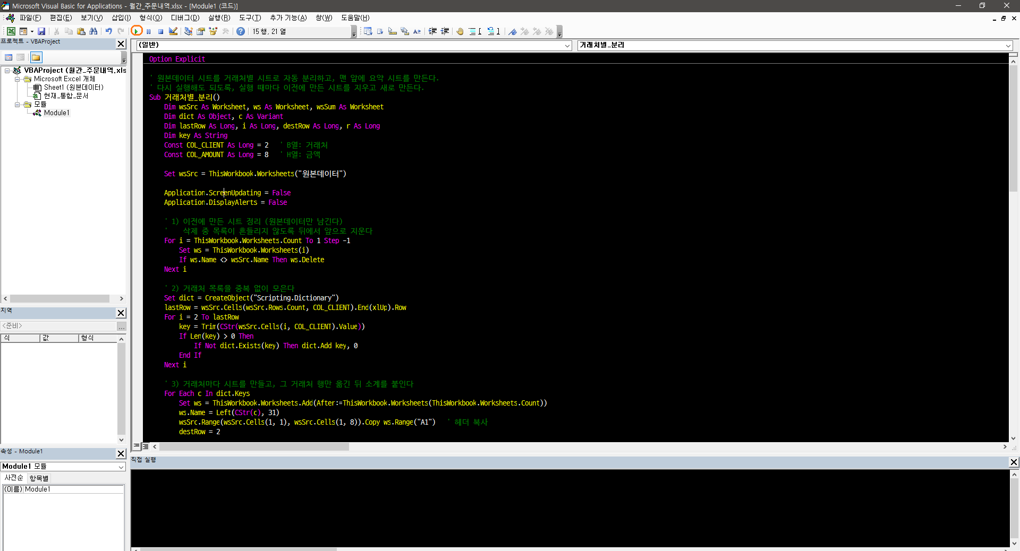Toggle Design Mode icon
Screen dimensions: 1020x551
point(173,31)
